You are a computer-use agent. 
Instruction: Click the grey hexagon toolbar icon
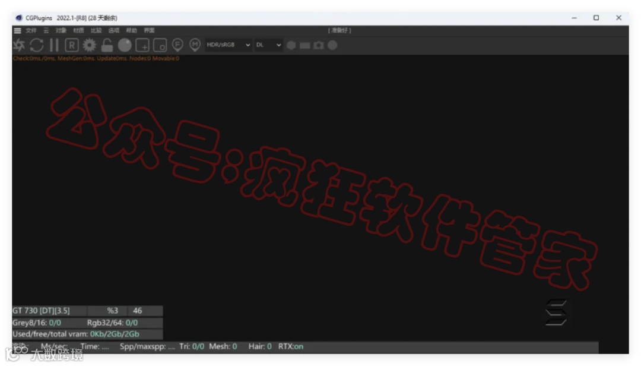291,45
